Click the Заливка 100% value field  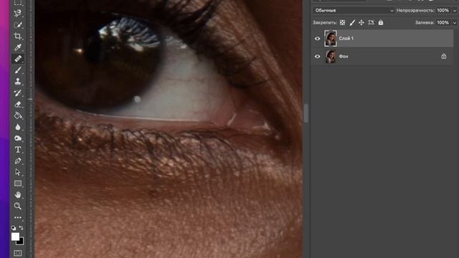(443, 22)
